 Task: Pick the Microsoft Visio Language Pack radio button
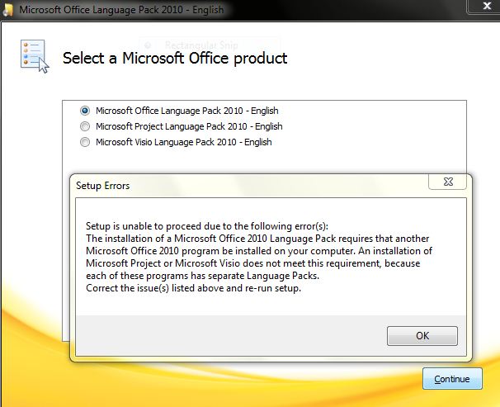coord(85,142)
